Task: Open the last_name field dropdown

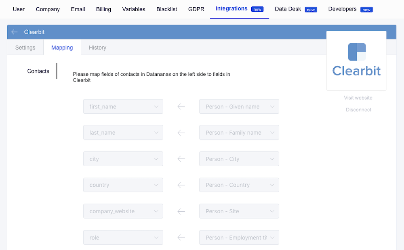Action: click(x=123, y=132)
